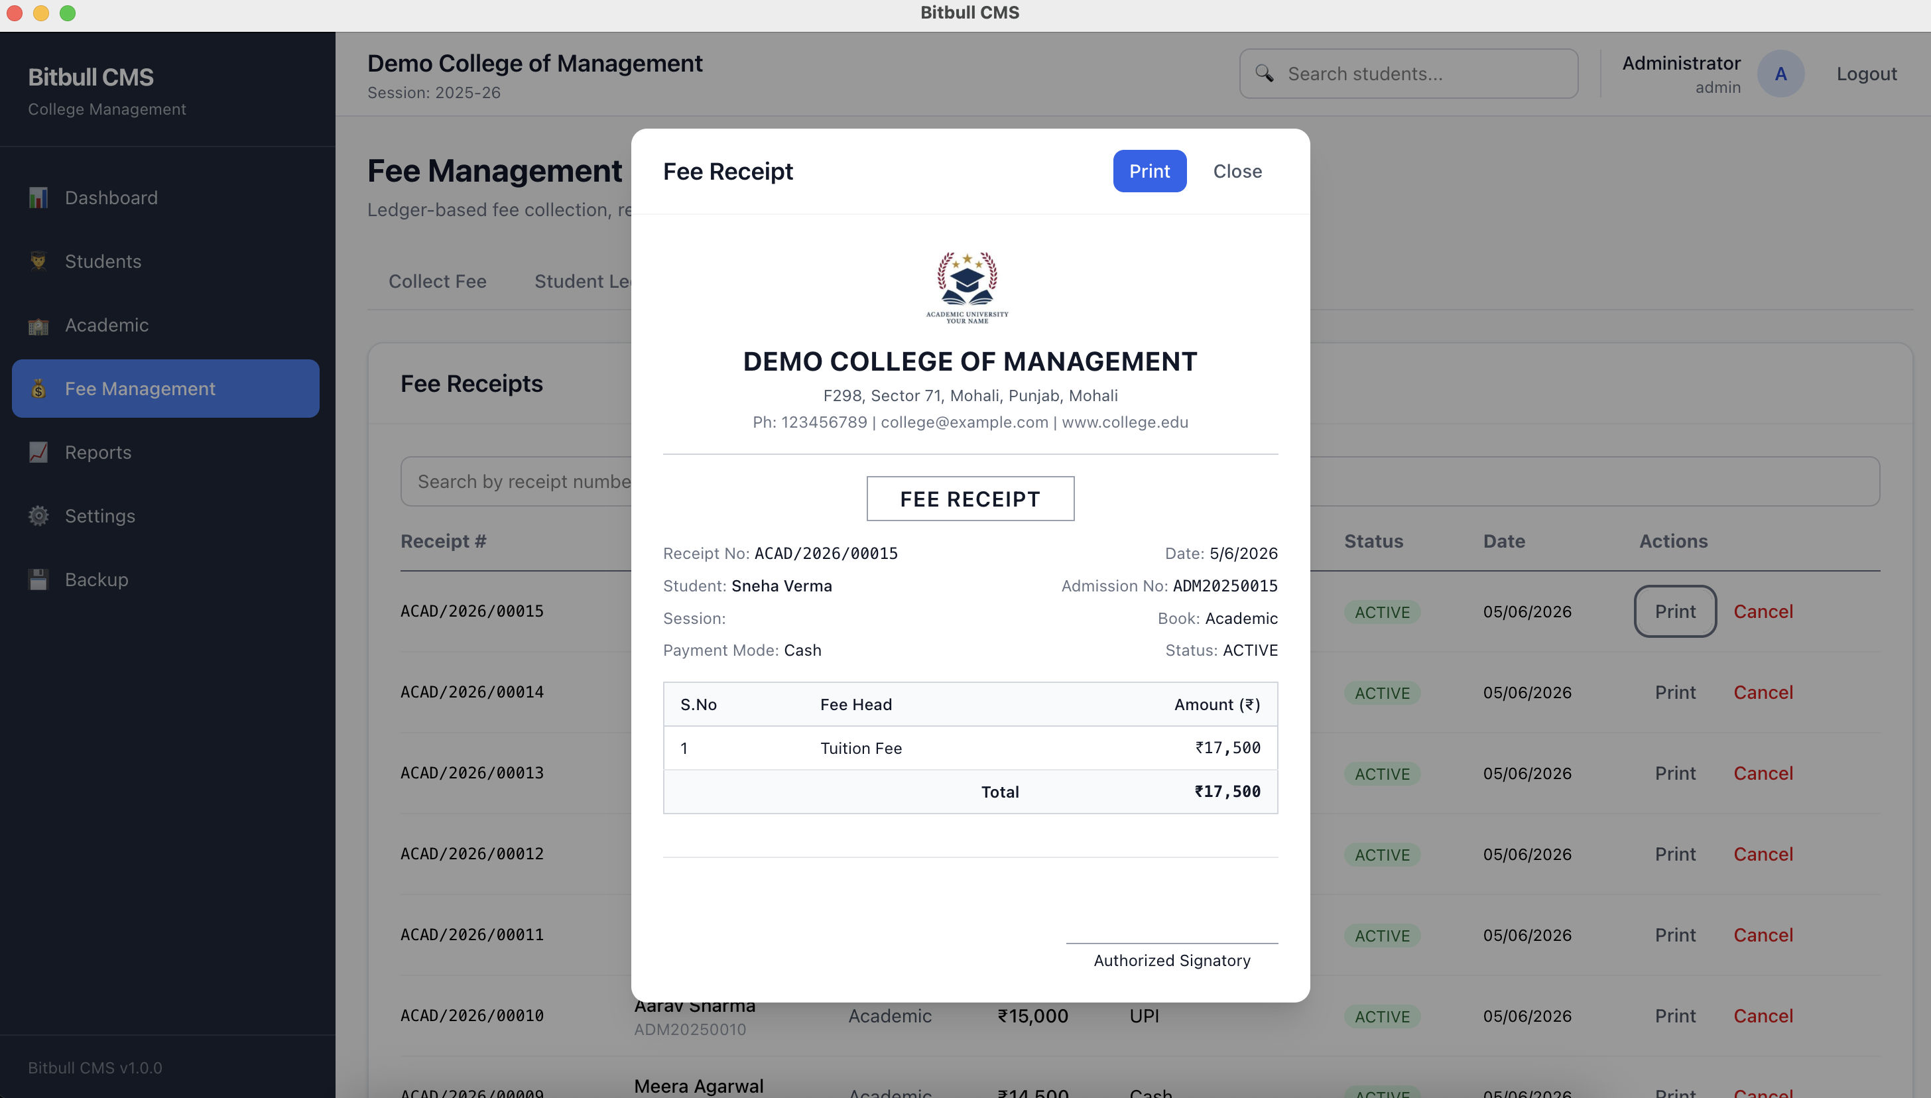Click the Aarav Sharma student name

(694, 1006)
